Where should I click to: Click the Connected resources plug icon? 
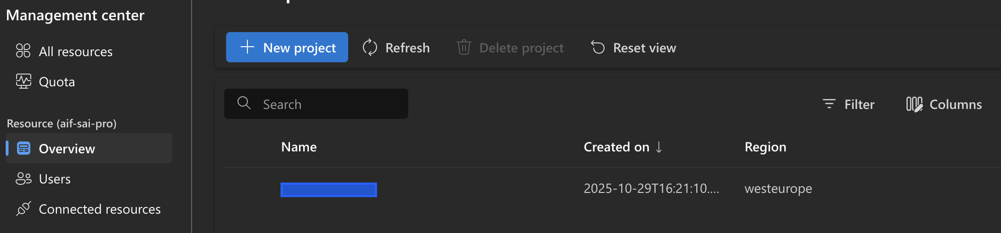click(23, 208)
